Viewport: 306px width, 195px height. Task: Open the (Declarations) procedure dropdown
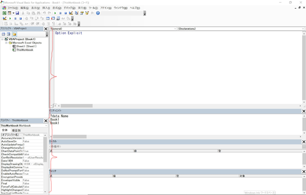click(x=303, y=29)
